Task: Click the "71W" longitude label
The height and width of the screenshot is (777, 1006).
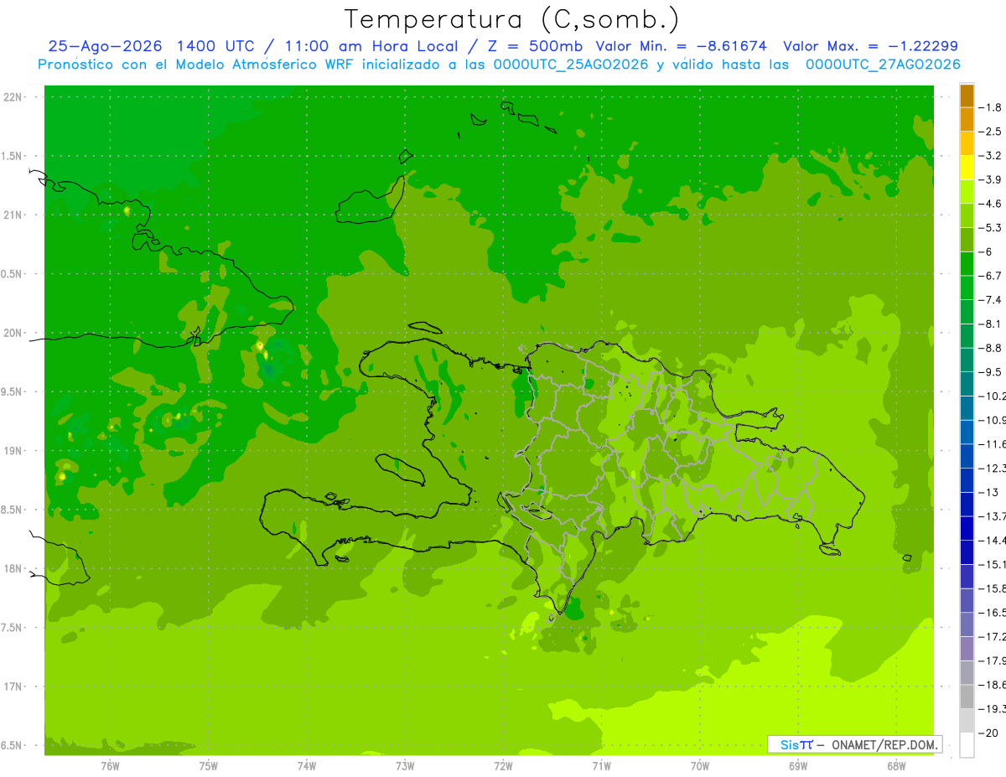Action: tap(601, 765)
